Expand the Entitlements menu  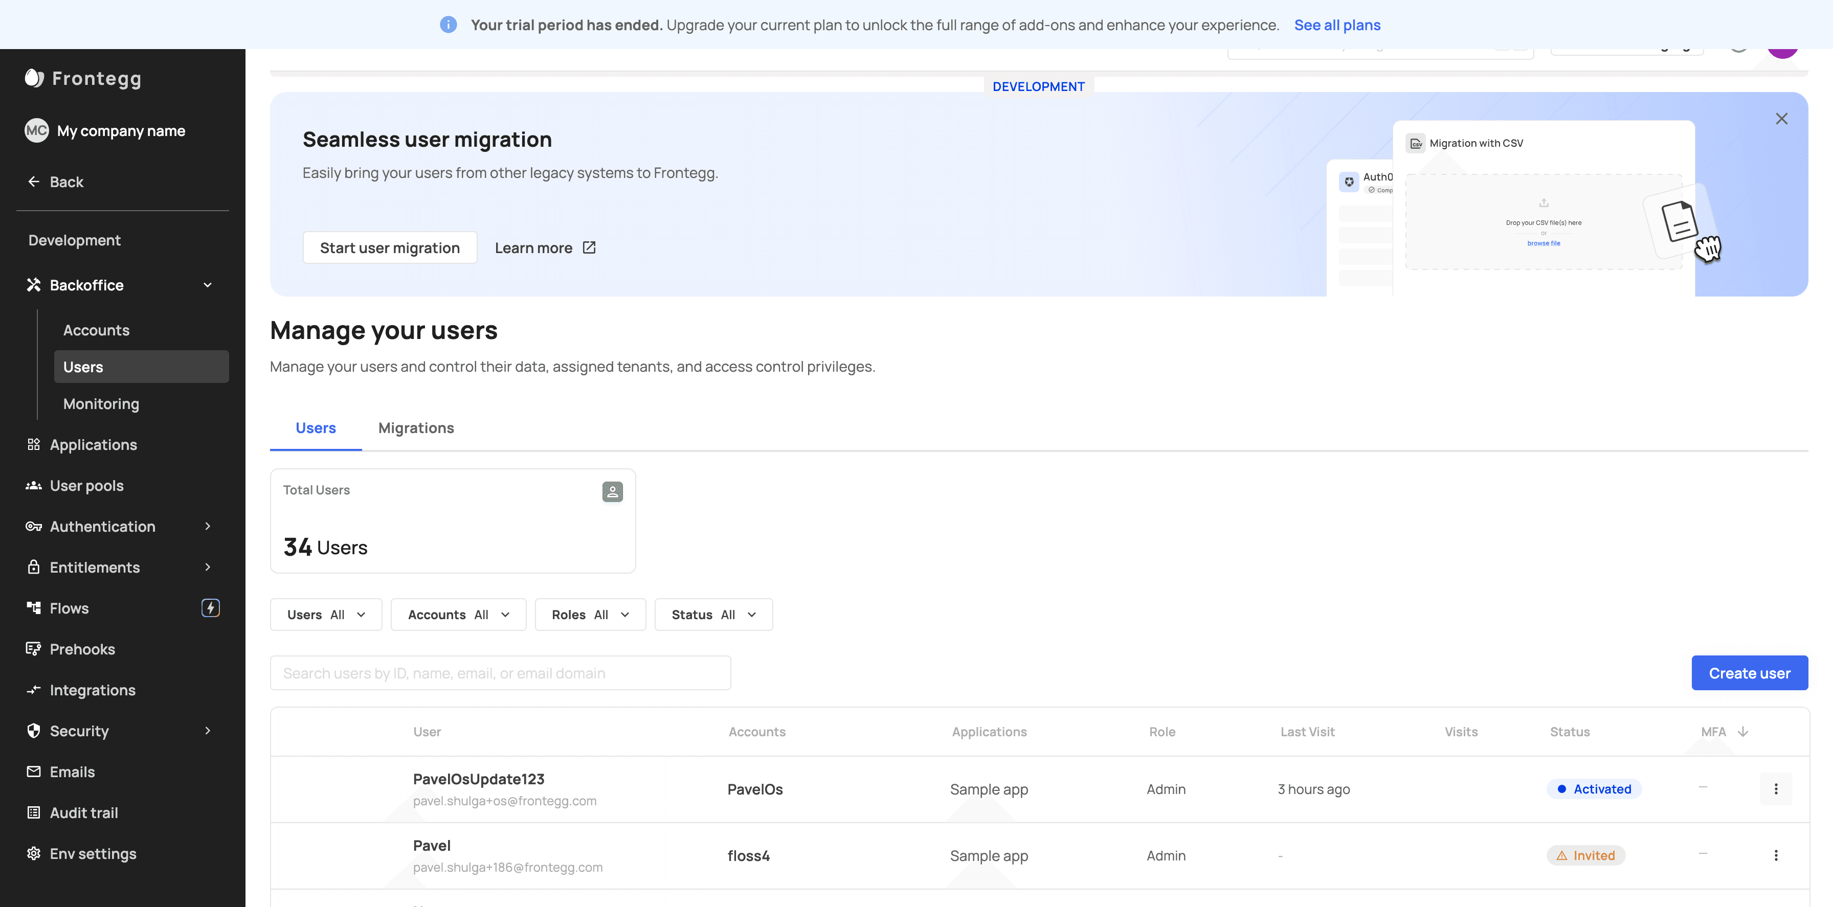click(x=207, y=567)
